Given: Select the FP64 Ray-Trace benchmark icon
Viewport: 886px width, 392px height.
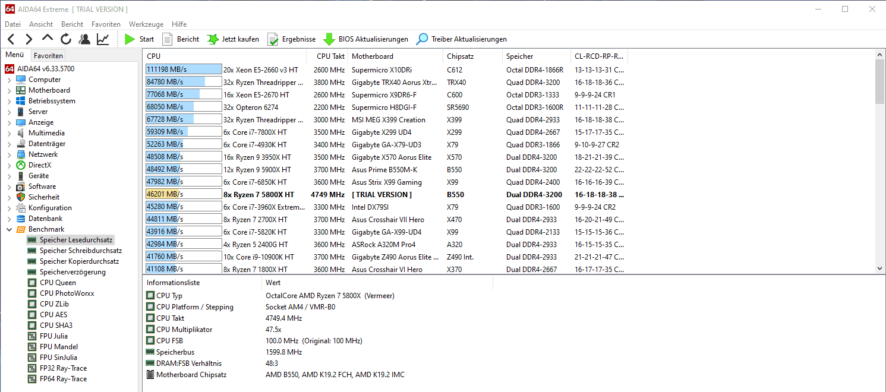Looking at the screenshot, I should pyautogui.click(x=32, y=379).
